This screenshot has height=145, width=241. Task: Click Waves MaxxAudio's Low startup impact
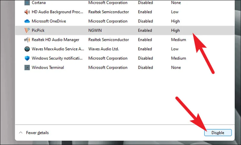(175, 49)
